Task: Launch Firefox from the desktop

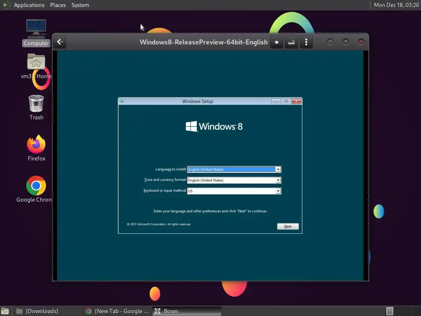Action: 36,148
